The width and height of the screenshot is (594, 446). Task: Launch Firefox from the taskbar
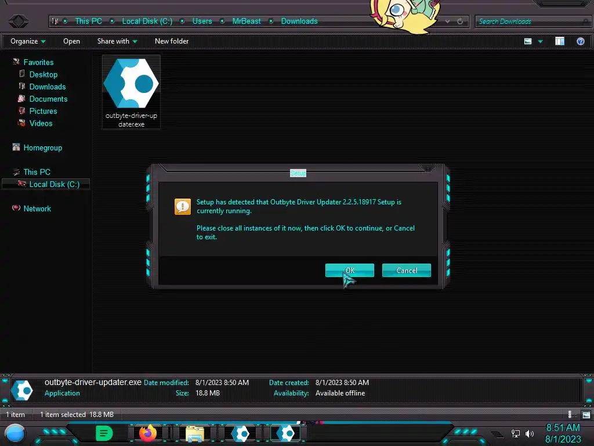click(x=148, y=433)
